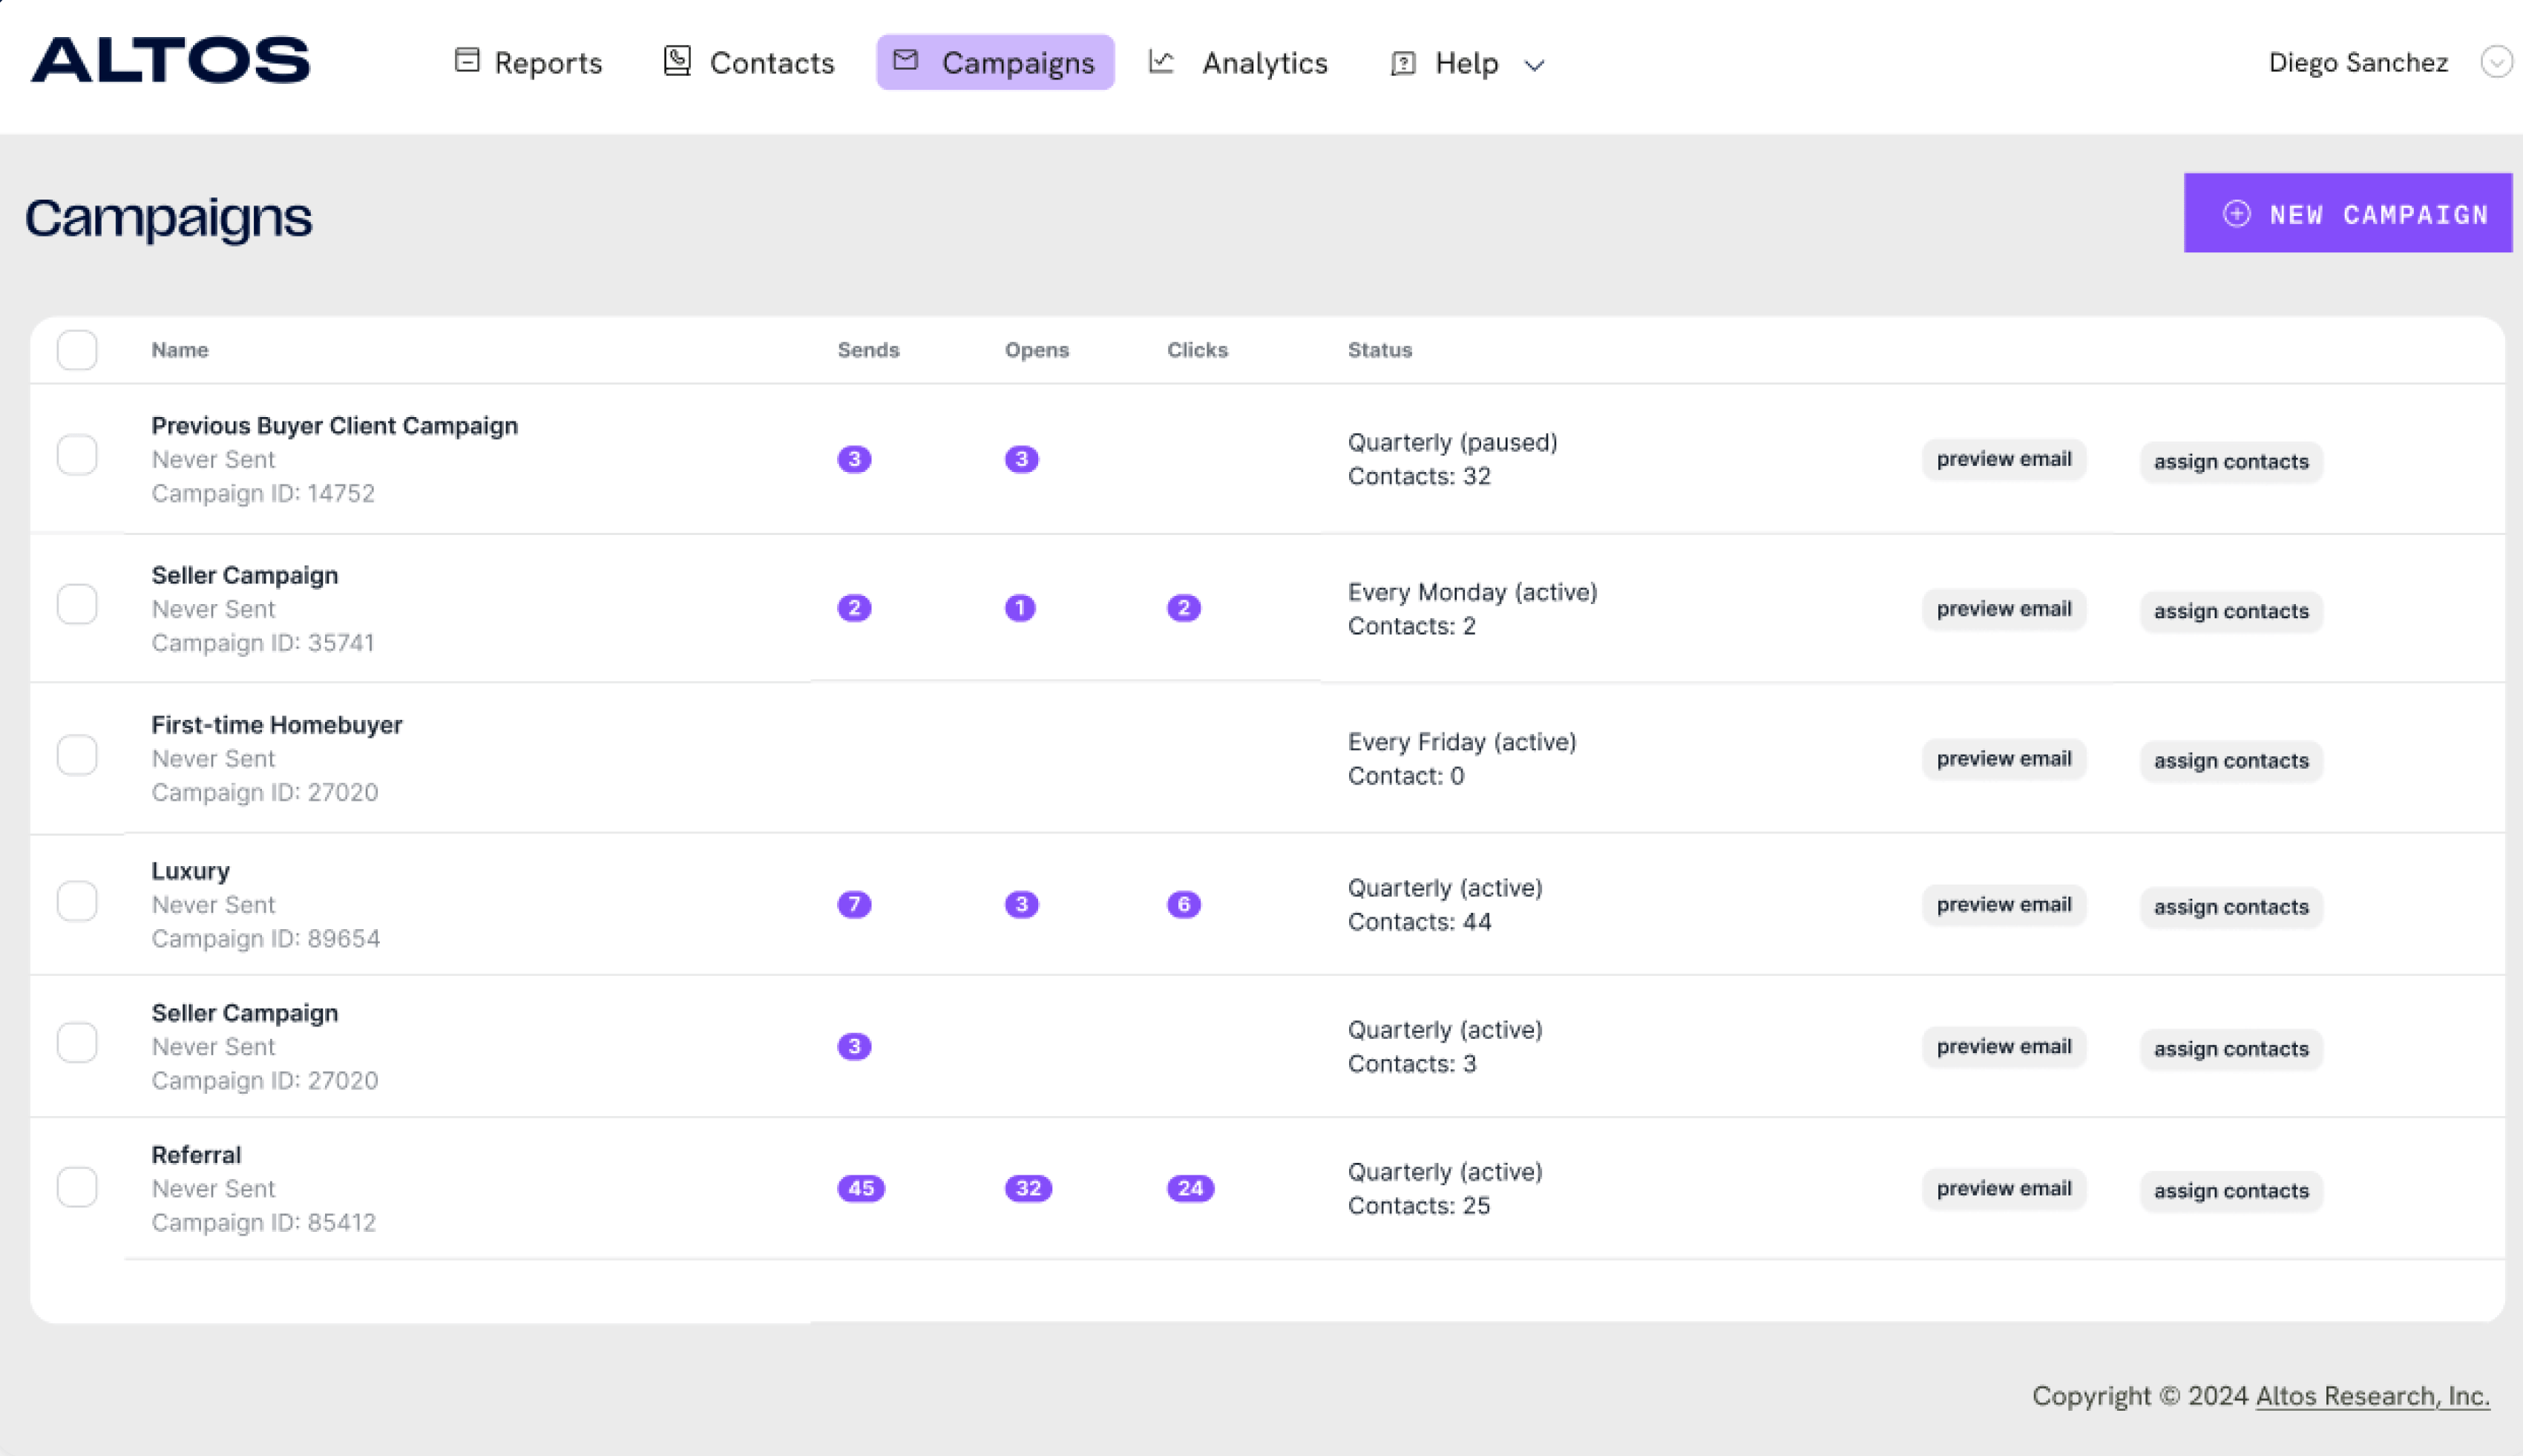Click the email envelope icon in Campaigns tab
2523x1456 pixels.
tap(906, 62)
